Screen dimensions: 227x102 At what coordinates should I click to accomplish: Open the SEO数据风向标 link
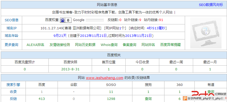[x=211, y=5]
